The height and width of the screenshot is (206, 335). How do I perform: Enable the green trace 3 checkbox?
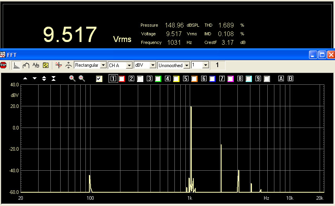tap(158, 79)
